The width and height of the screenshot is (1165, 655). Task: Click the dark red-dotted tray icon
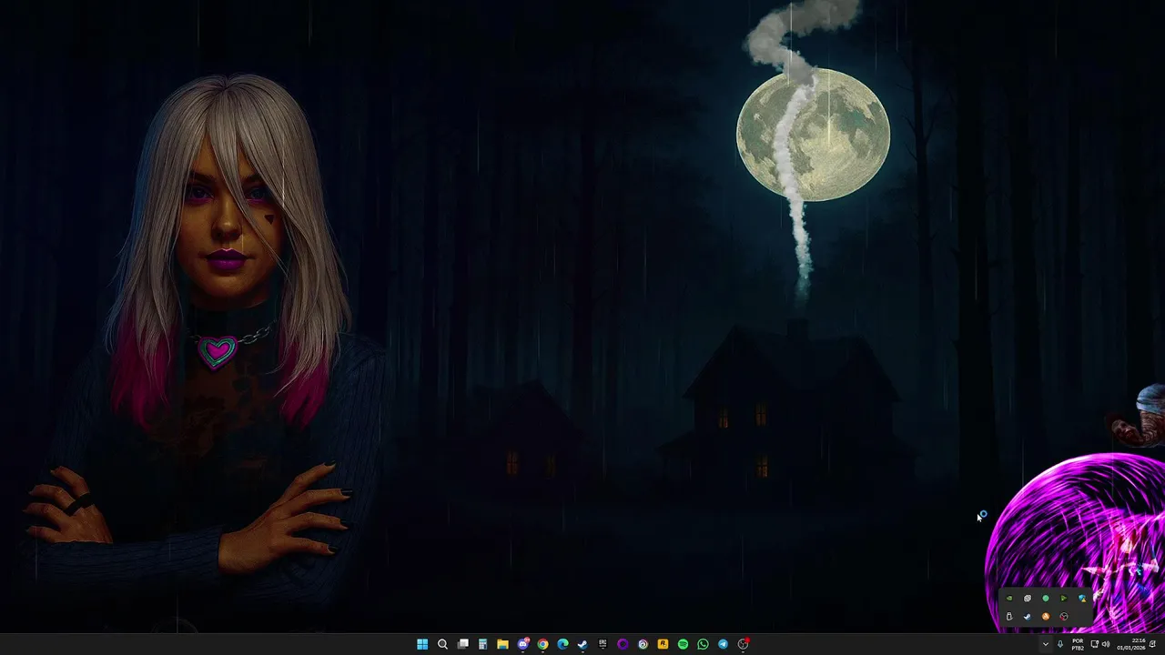pyautogui.click(x=1064, y=616)
